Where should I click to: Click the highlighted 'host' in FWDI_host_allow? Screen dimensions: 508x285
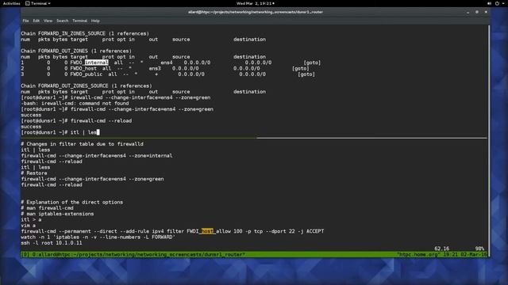click(208, 231)
